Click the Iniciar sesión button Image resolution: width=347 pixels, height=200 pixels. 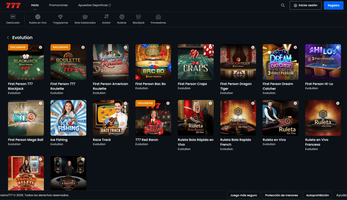point(305,5)
